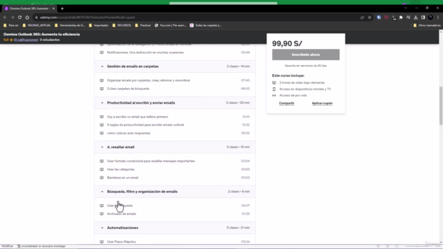Close the Domina Outlook 365 tab
Viewport: 443px width, 249px height.
[53, 8]
